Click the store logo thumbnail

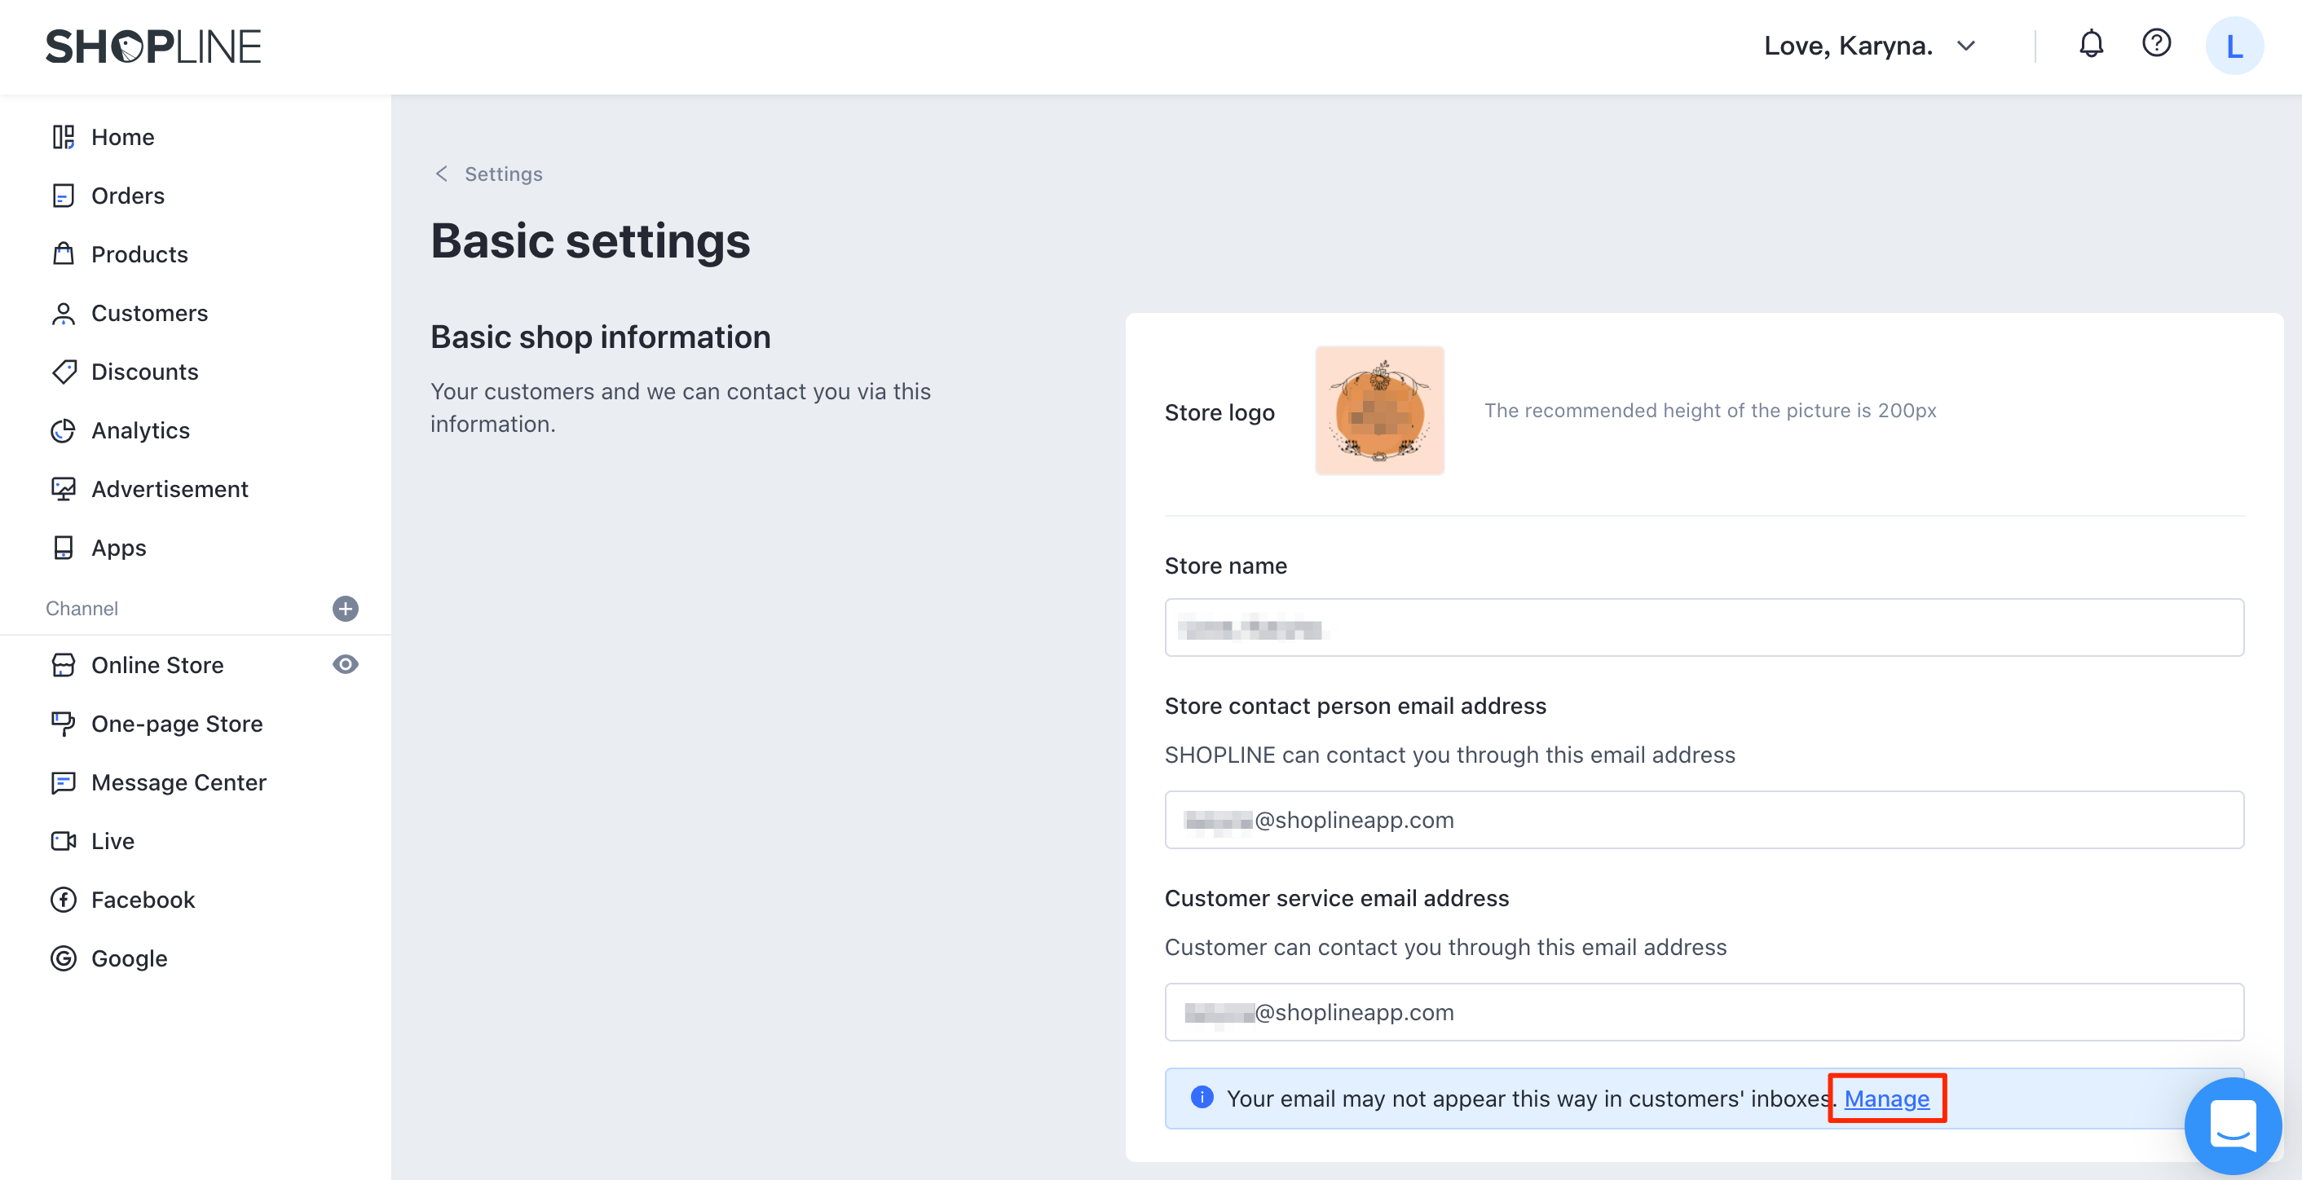tap(1379, 411)
